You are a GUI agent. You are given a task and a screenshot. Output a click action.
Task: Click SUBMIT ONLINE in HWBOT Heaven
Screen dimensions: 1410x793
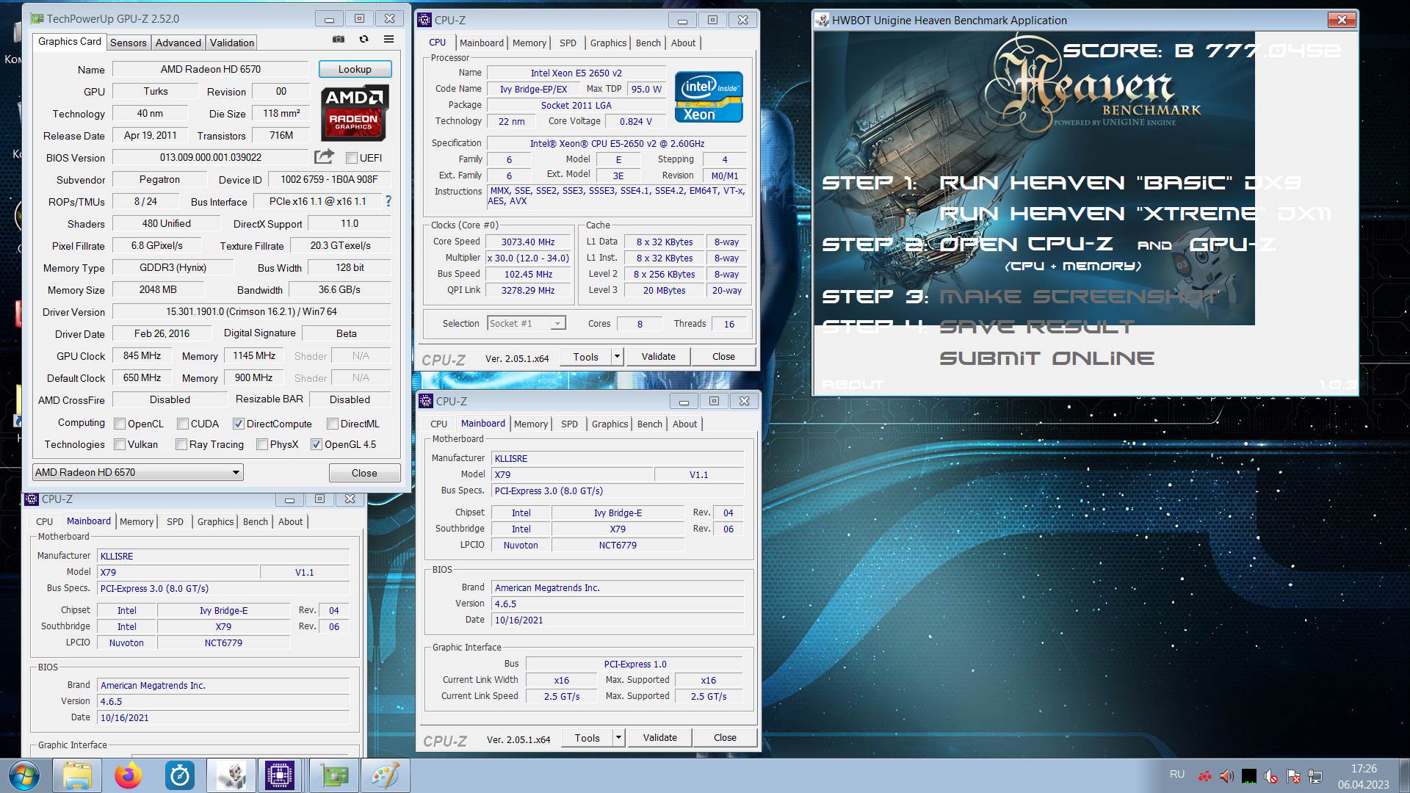1046,358
